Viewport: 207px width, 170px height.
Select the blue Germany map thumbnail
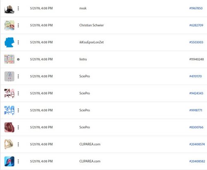point(10,42)
